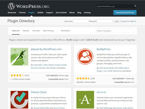The width and height of the screenshot is (145, 109).
Task: Click the Ryan Boren author link
Action: tap(117, 108)
